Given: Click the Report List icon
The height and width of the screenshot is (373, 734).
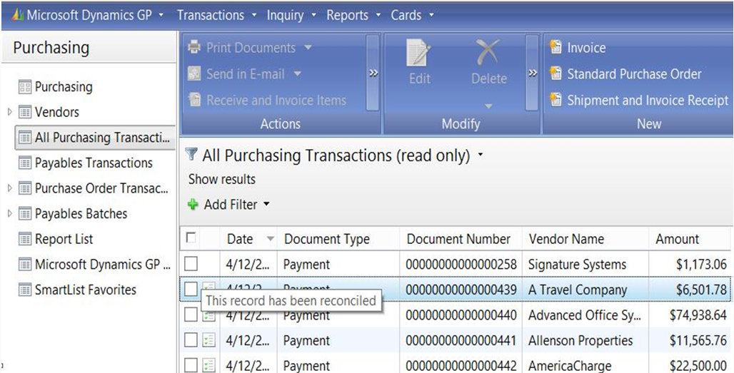Looking at the screenshot, I should pyautogui.click(x=25, y=239).
